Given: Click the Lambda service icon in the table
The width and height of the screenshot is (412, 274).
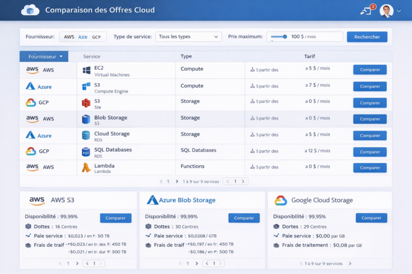Looking at the screenshot, I should [x=86, y=168].
